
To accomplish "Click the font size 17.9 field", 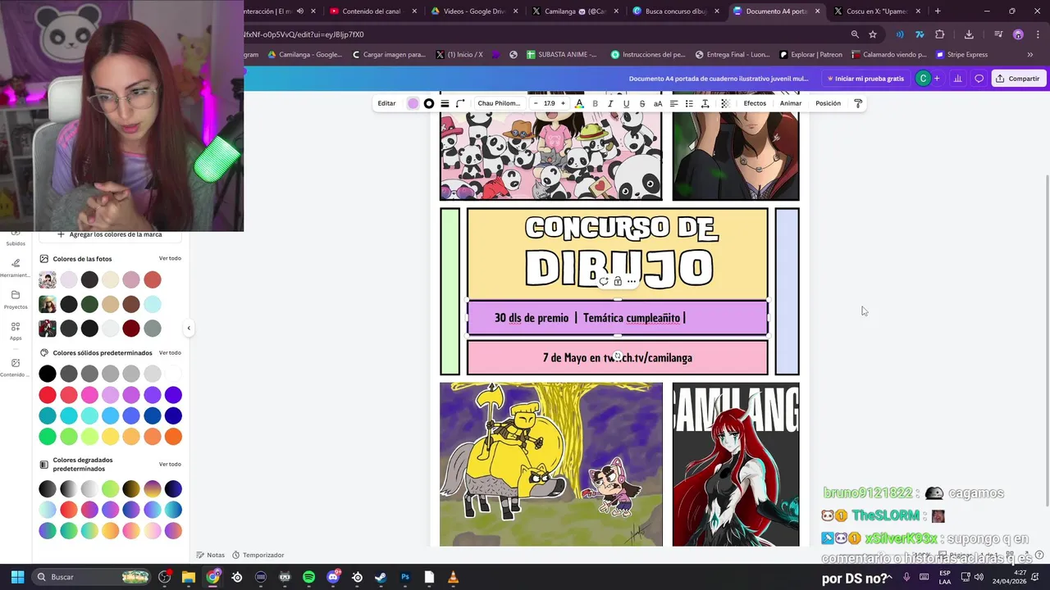I will 549,103.
